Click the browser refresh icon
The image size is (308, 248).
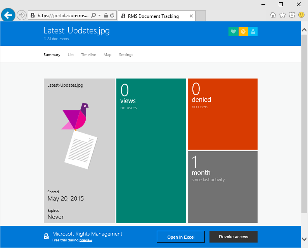pyautogui.click(x=112, y=16)
